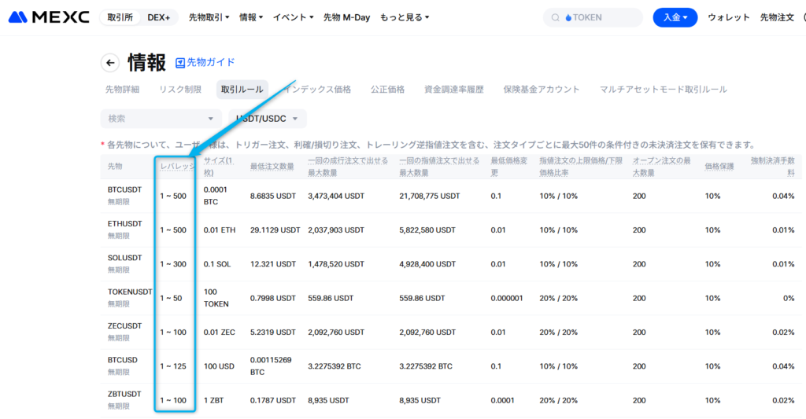Select the 取引ルール tab
806x419 pixels.
[242, 90]
